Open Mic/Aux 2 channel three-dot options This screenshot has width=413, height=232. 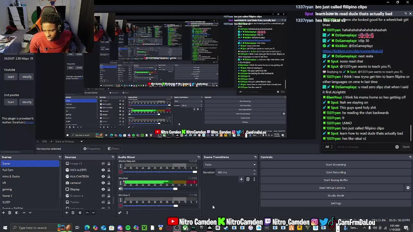tap(121, 201)
